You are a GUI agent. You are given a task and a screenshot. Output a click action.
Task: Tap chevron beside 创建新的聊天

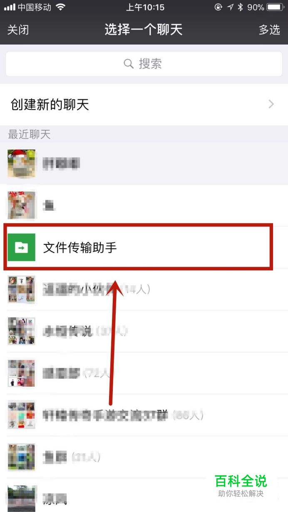[x=271, y=104]
